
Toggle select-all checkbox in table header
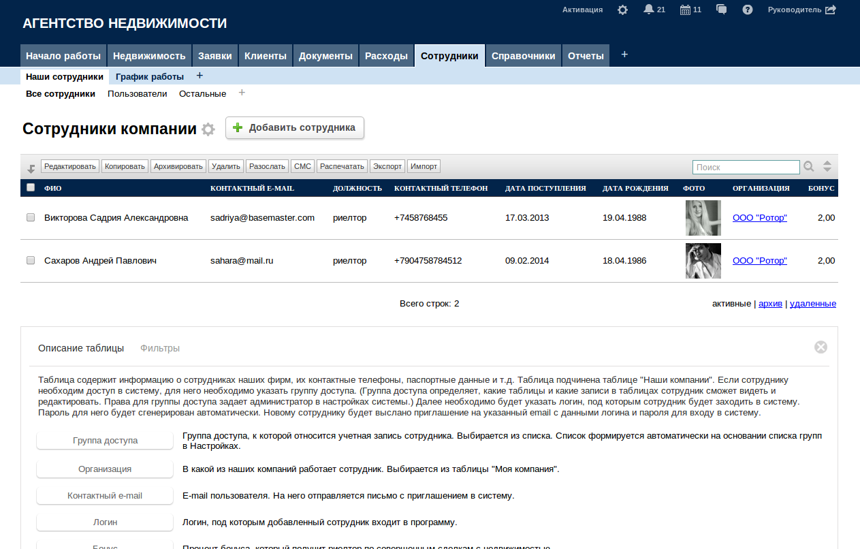point(31,187)
